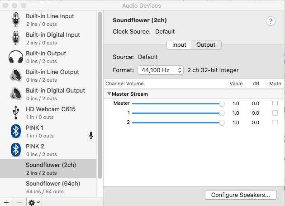
Task: Click the channel 1 volume slider knob
Action: [222, 113]
